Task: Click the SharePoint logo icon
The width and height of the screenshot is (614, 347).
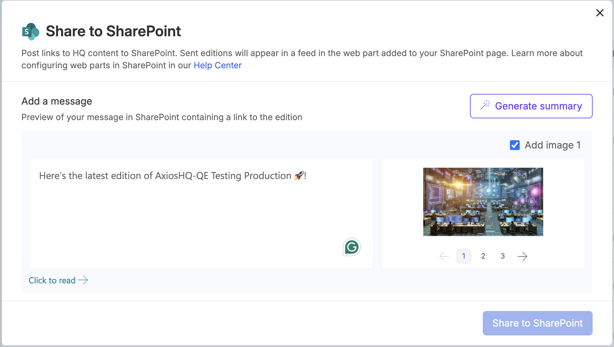Action: [x=31, y=31]
